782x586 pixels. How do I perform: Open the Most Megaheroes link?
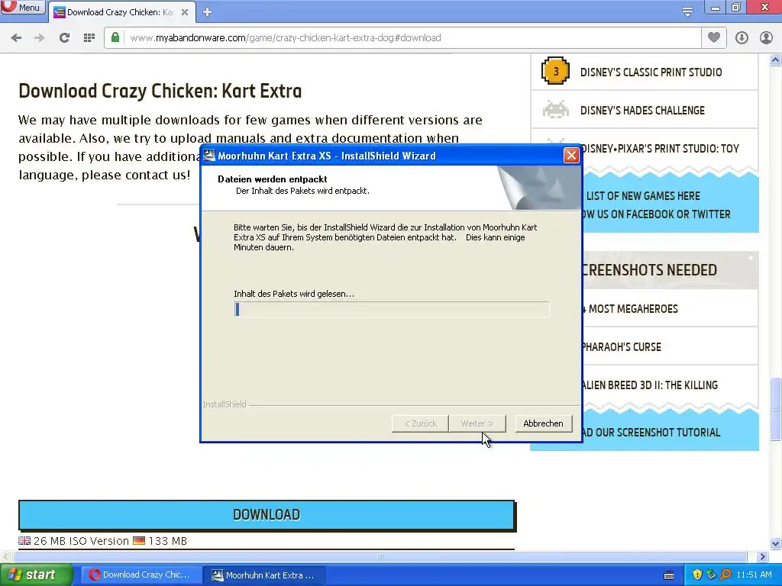630,309
